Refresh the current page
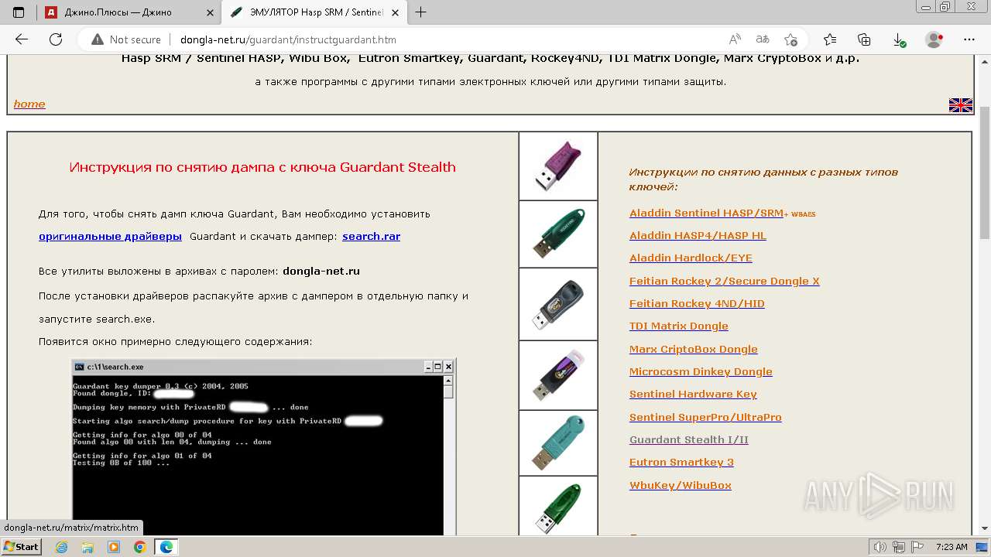991x557 pixels. (56, 39)
